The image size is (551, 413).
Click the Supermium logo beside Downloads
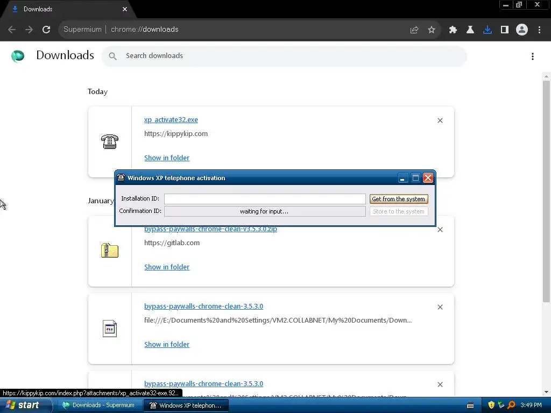pos(18,56)
